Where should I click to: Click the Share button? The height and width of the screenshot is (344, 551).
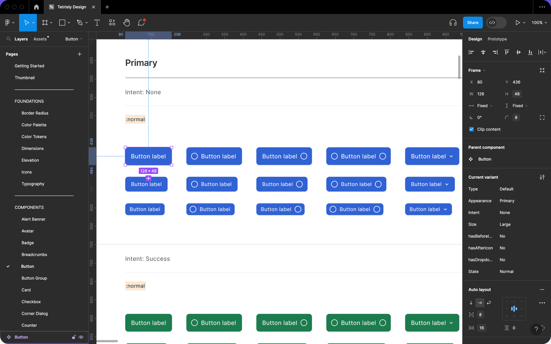click(x=473, y=22)
